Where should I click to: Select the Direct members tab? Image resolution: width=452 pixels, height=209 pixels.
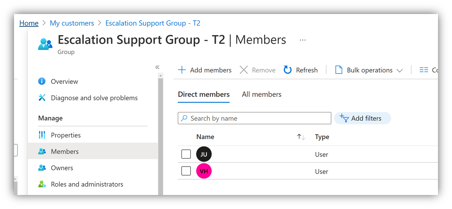[204, 95]
